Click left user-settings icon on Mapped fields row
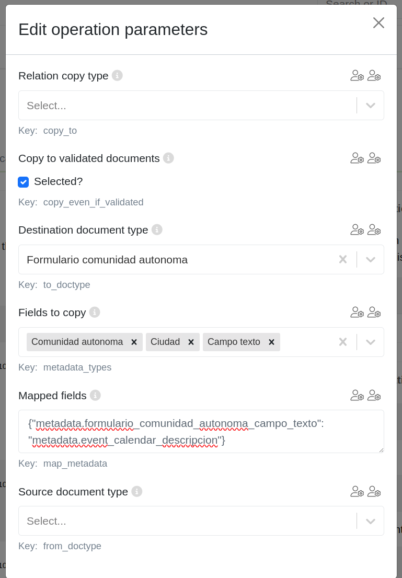Viewport: 402px width, 578px height. point(357,396)
